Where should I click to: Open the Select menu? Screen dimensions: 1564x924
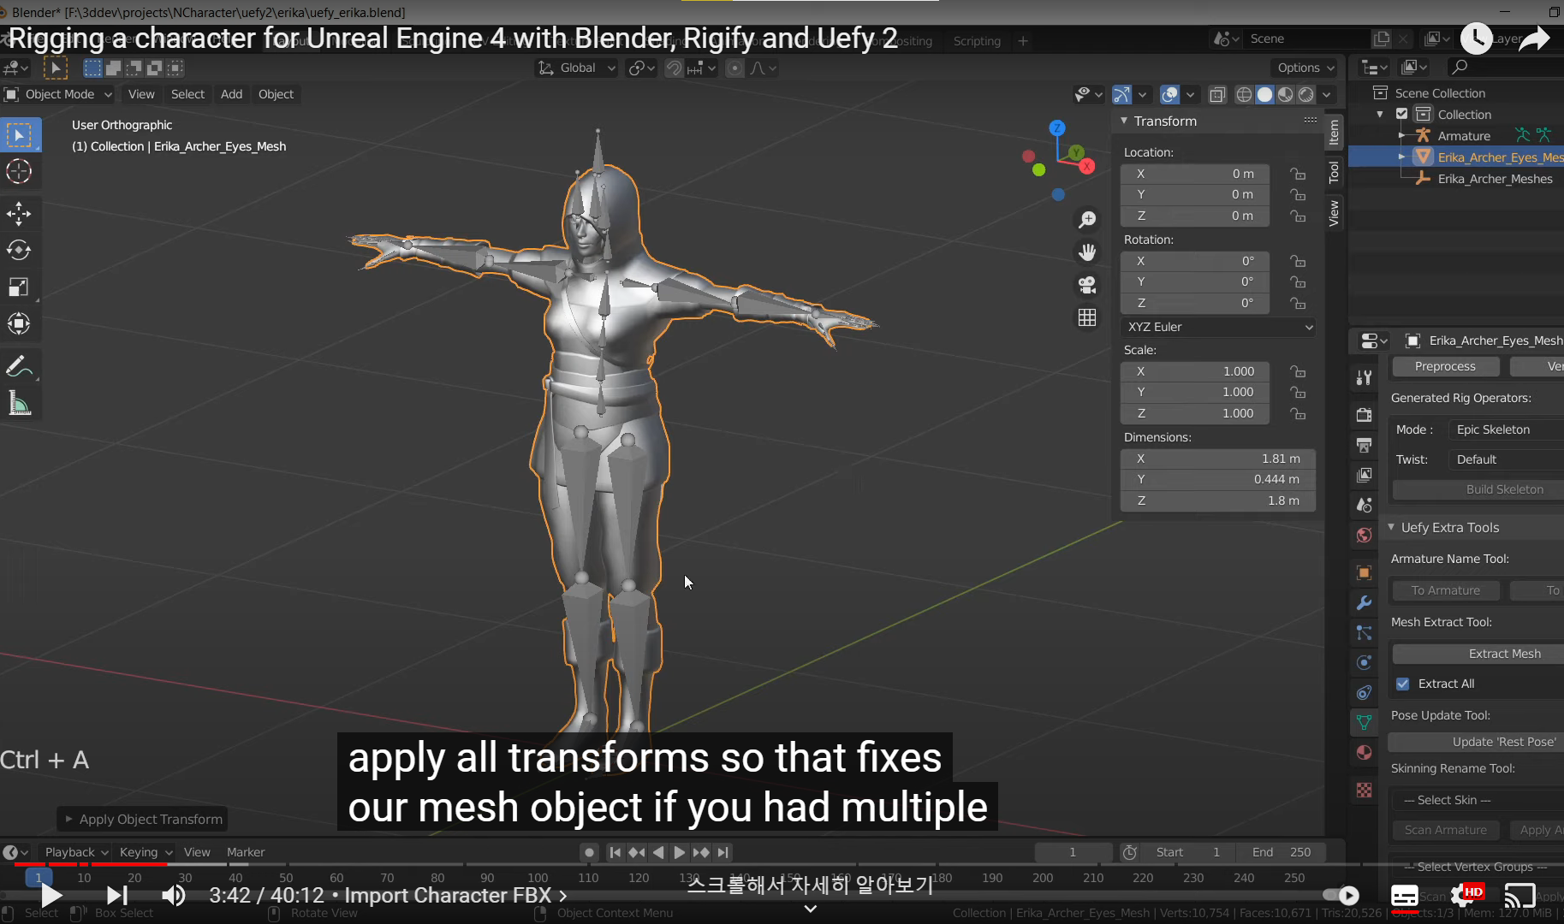pyautogui.click(x=187, y=94)
